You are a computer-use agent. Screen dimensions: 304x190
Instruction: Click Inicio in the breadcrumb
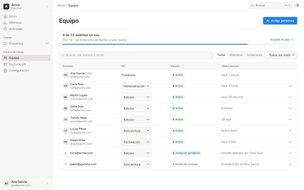pos(61,5)
